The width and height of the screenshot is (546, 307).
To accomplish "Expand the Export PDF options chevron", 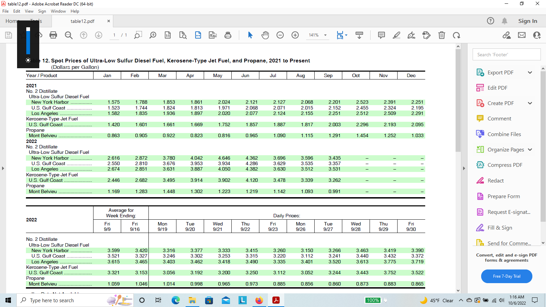I will tap(530, 72).
